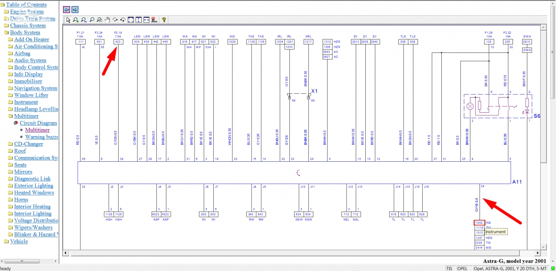Expand the CD-Changer folder
Image resolution: width=556 pixels, height=271 pixels.
click(x=10, y=144)
